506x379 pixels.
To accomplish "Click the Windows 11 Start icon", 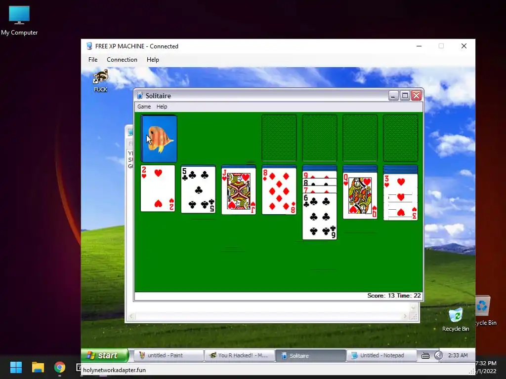I will tap(16, 367).
